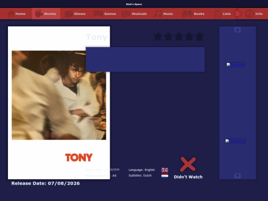Open Music via the note icon

coord(158,14)
